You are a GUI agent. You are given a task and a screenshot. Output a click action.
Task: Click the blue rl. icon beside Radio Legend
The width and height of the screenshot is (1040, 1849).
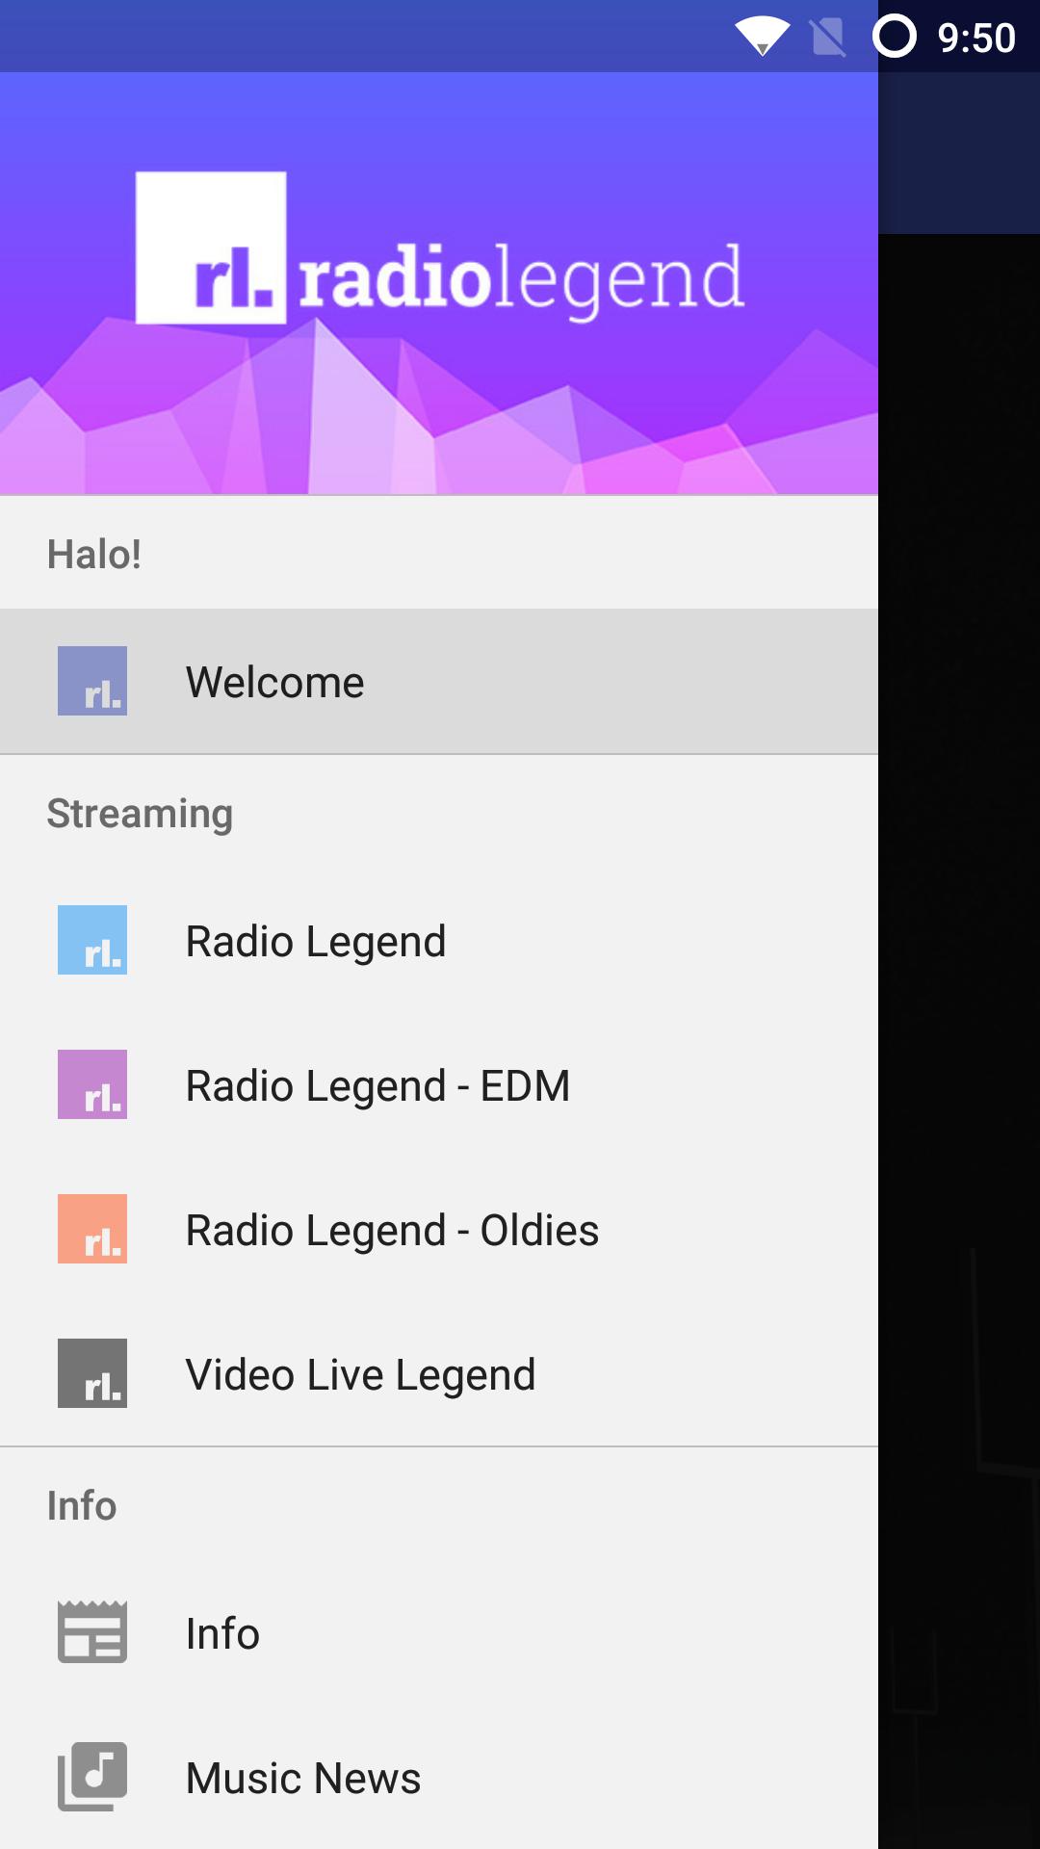[92, 940]
